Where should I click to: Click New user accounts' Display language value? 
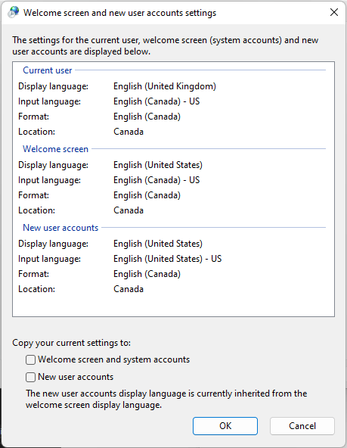point(158,244)
